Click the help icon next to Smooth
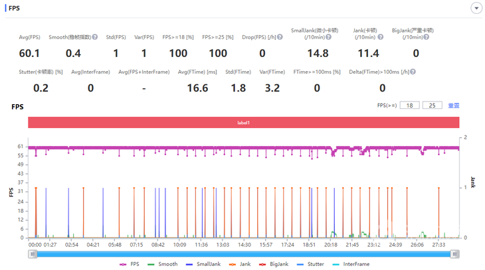Screen dimensions: 485x270 [x=95, y=37]
